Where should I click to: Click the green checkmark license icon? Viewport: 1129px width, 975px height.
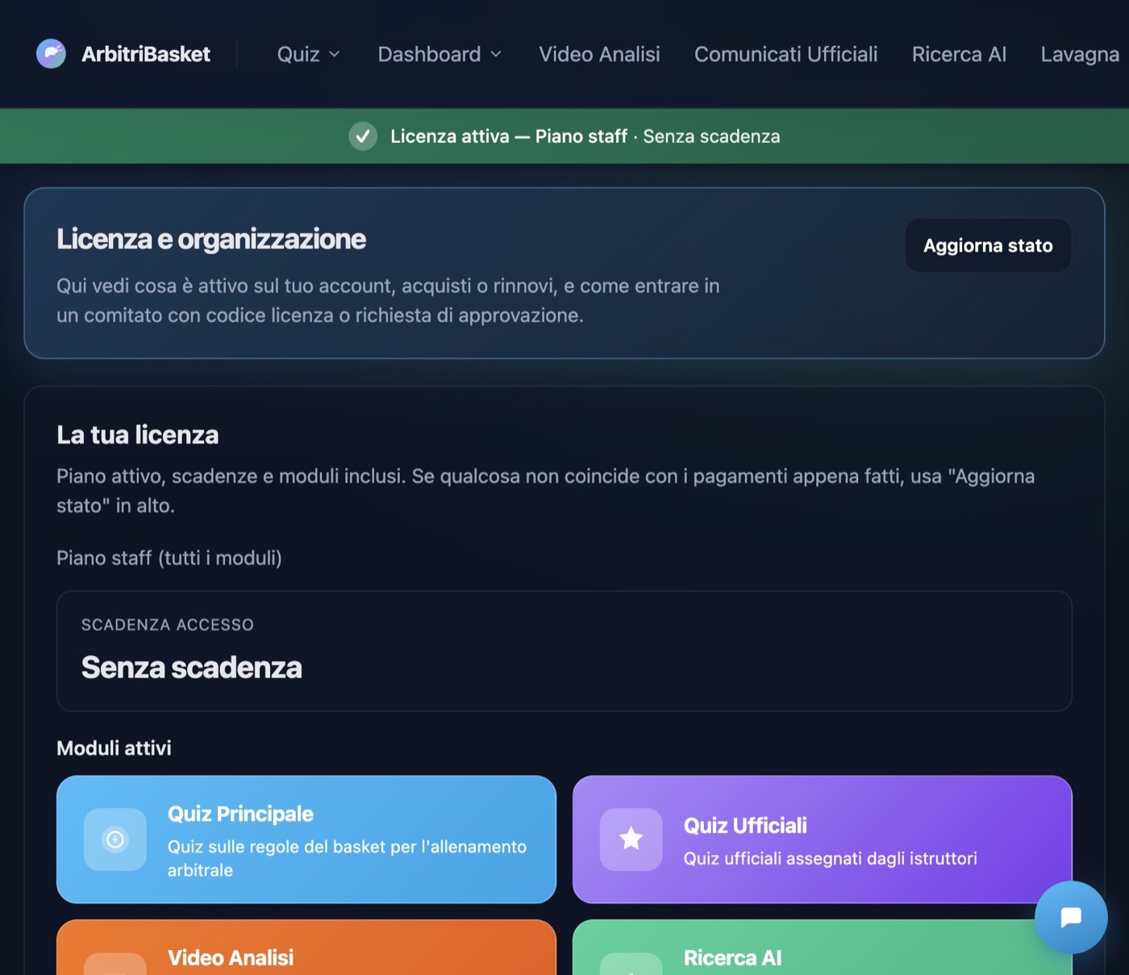click(363, 136)
